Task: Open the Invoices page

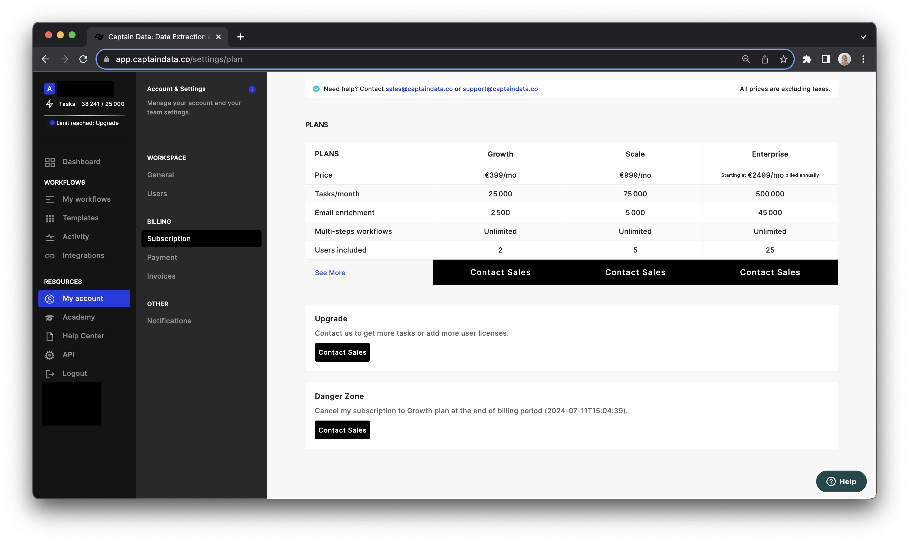Action: coord(161,276)
